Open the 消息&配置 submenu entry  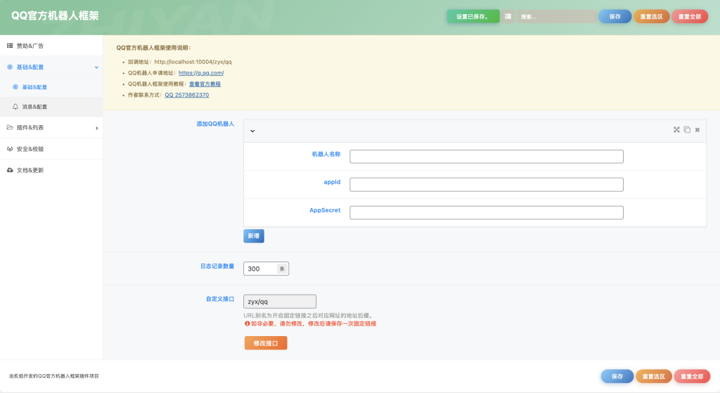coord(51,107)
